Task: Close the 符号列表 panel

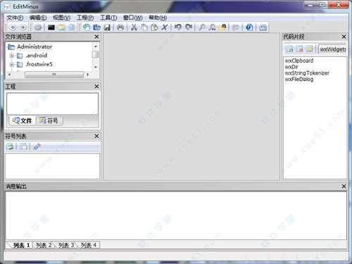Action: (96, 137)
